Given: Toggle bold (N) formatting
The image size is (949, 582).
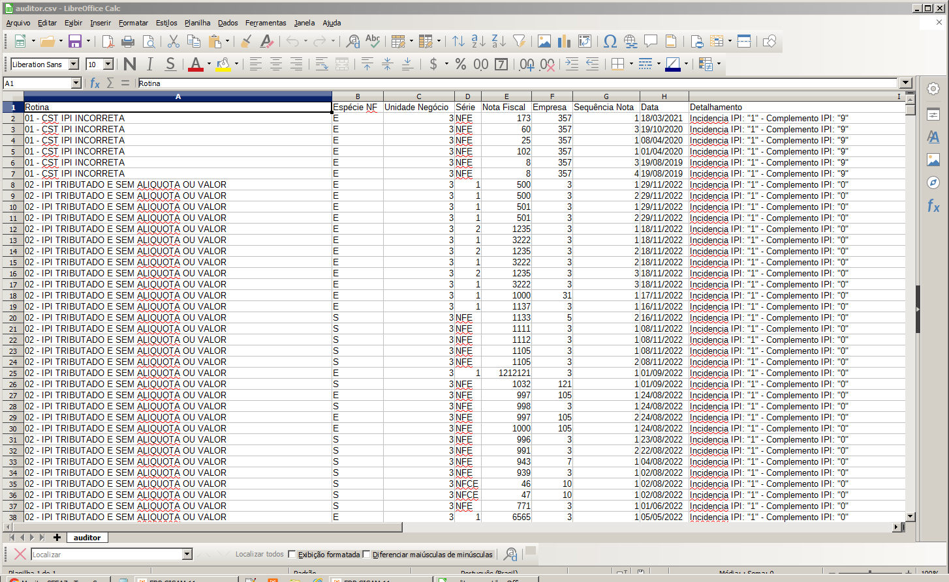Looking at the screenshot, I should (130, 64).
